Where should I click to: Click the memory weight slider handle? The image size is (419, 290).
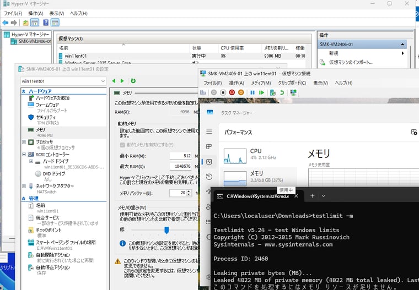(x=166, y=230)
